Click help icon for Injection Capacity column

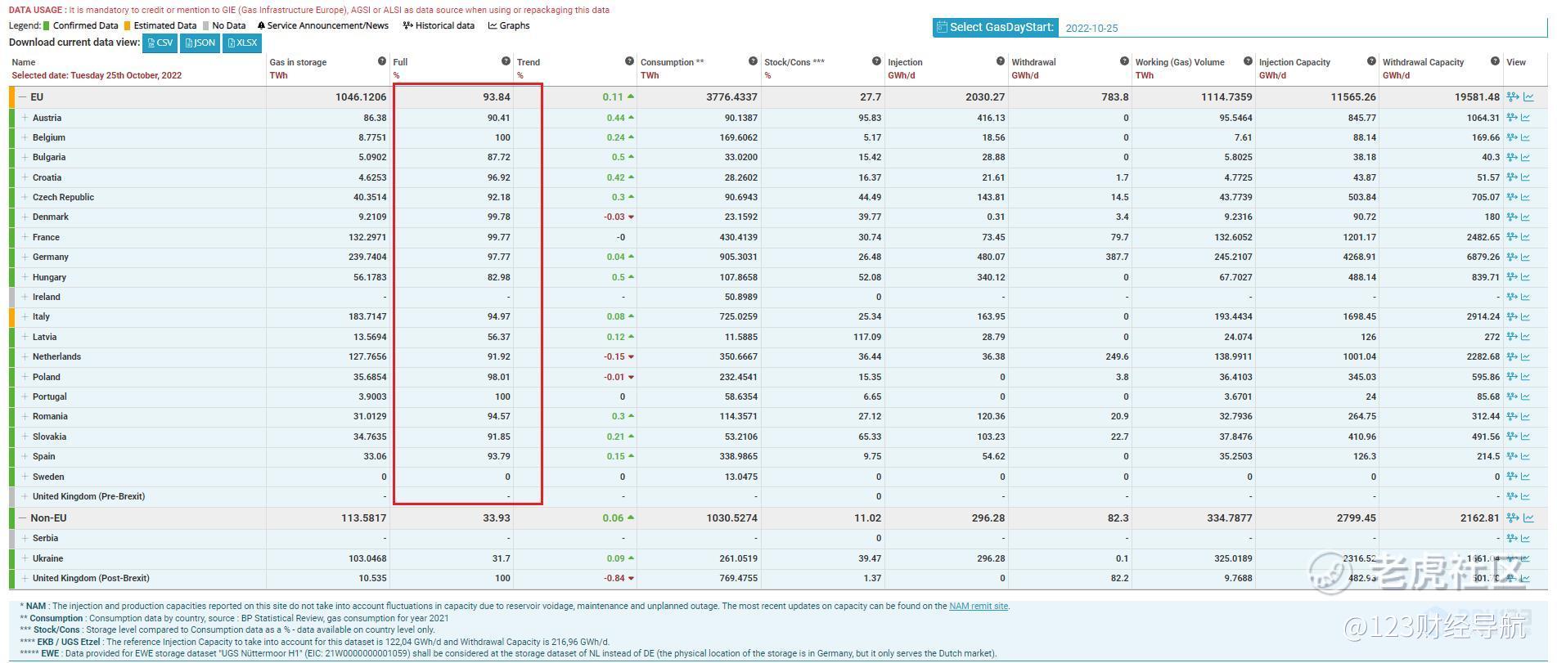tap(1371, 62)
